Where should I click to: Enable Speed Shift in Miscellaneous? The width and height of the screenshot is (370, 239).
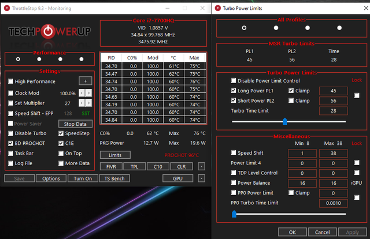pyautogui.click(x=234, y=153)
